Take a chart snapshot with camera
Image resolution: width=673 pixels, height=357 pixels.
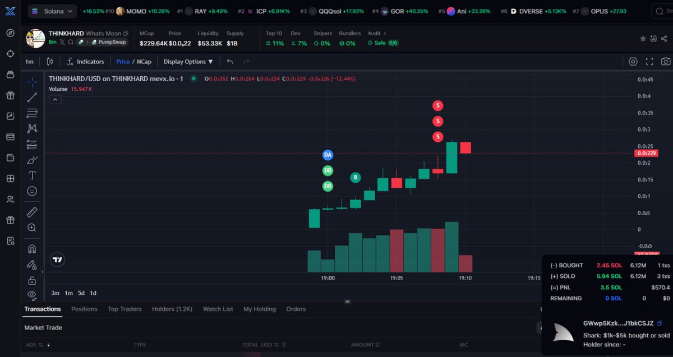666,62
